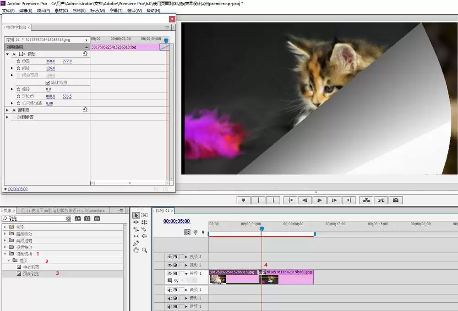Reset the Motion effect parameters
Screen dimensions: 458x311
[x=85, y=54]
